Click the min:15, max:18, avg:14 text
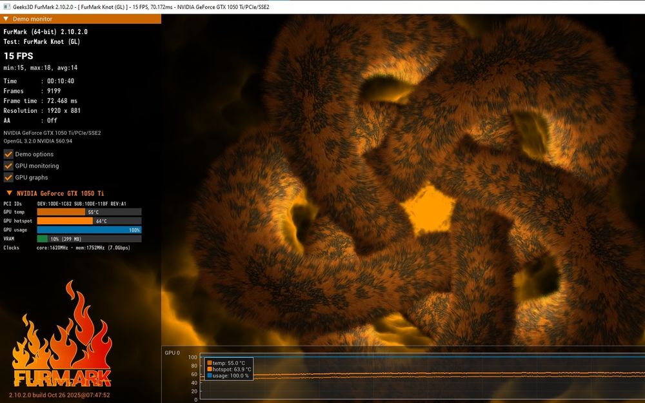Screen dimensions: 645x403 (40, 68)
